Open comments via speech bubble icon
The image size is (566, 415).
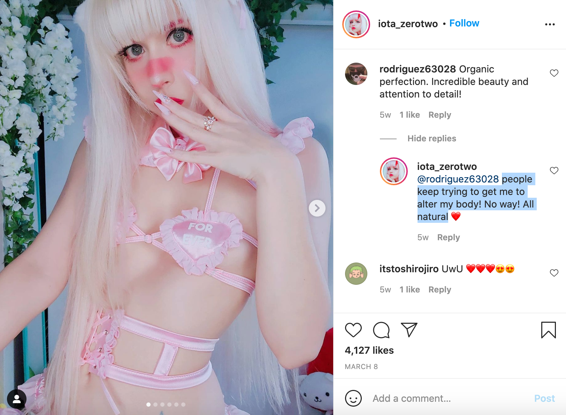click(381, 330)
